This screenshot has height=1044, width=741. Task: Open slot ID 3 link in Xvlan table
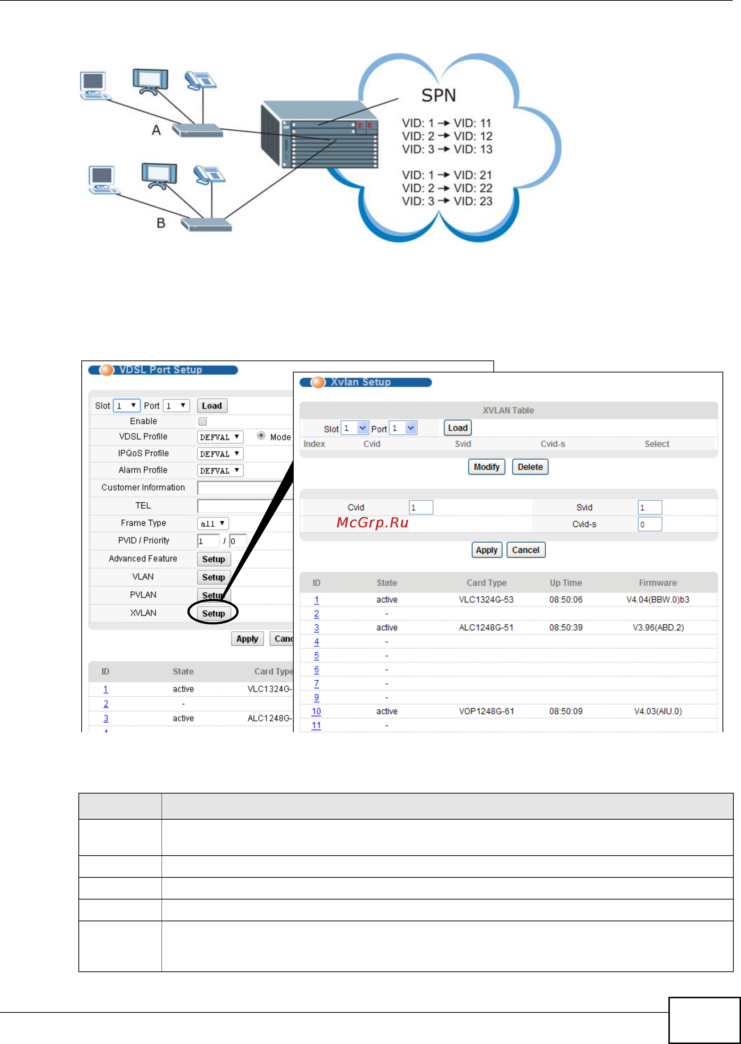(316, 627)
